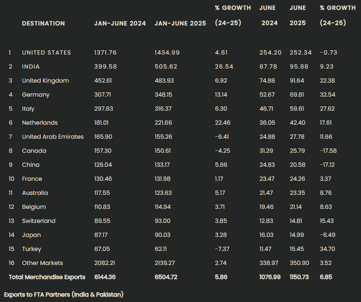
Task: Click the JUNE 2024 column header
Action: (x=268, y=15)
